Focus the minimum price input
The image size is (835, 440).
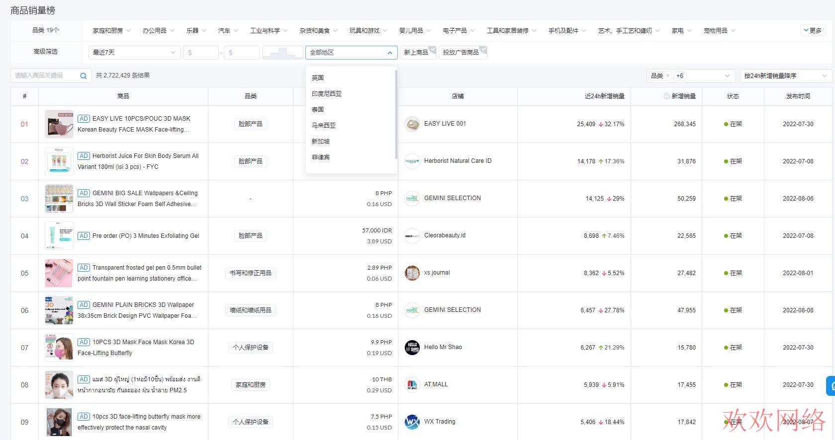pos(201,52)
